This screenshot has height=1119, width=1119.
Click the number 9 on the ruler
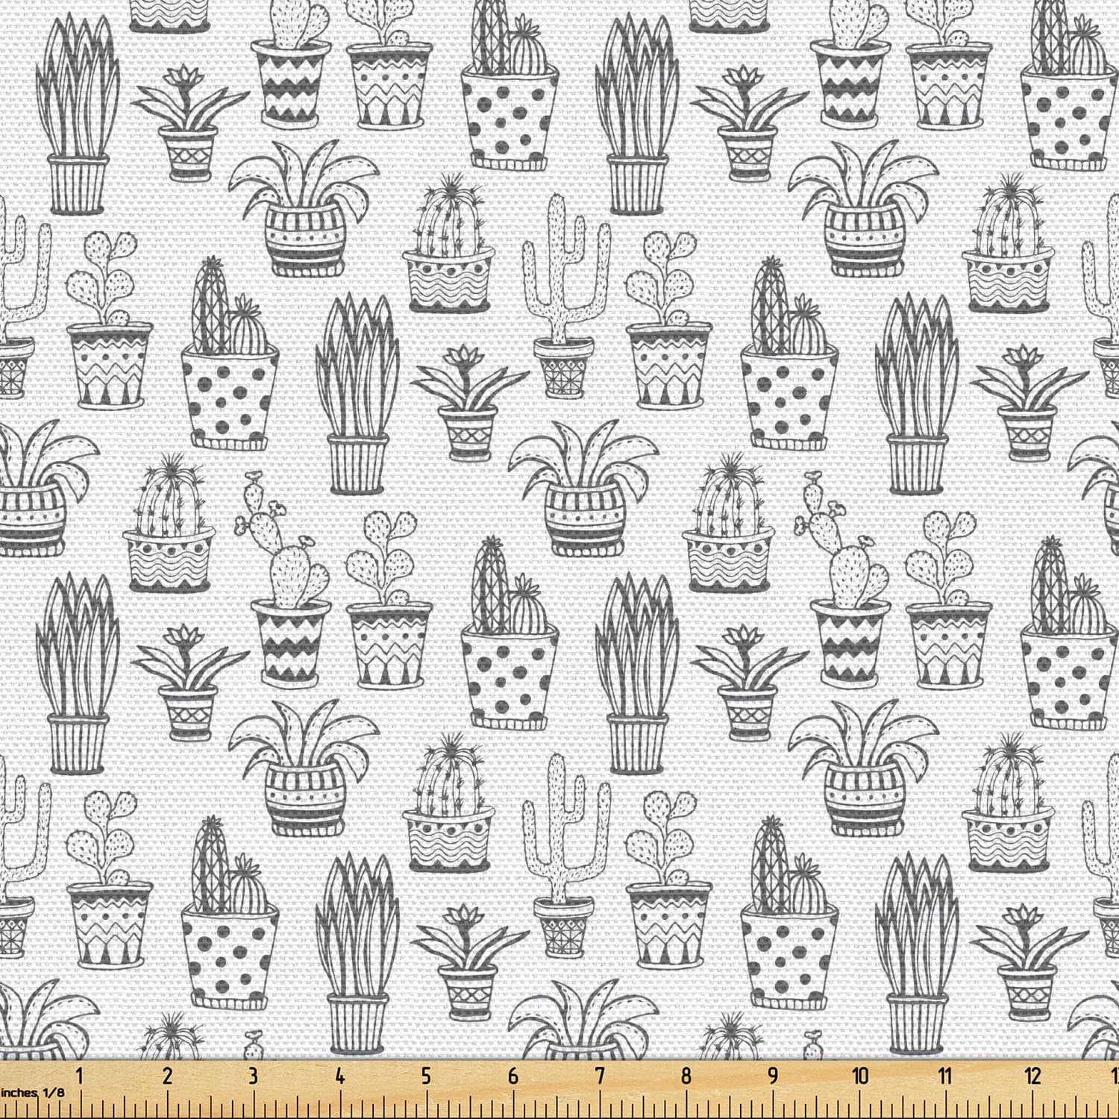(773, 1076)
